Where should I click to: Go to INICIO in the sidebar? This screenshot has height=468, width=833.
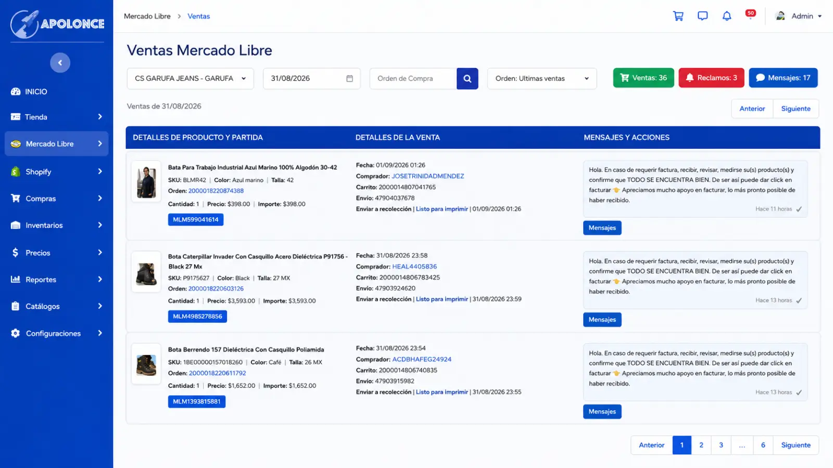click(36, 92)
